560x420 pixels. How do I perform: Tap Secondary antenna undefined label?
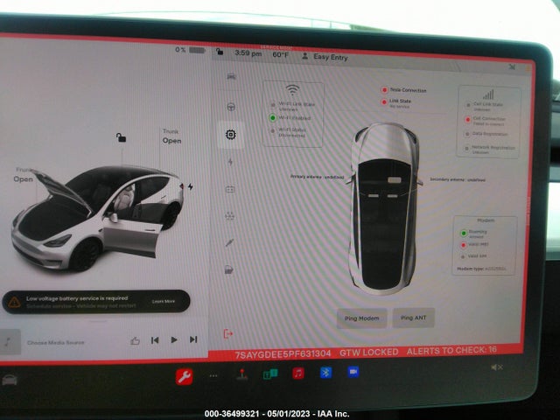[x=458, y=179]
